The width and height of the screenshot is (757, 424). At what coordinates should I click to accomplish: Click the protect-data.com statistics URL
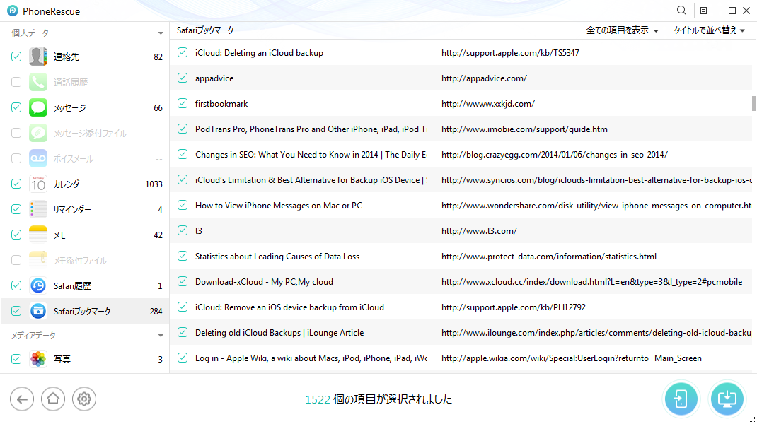549,257
